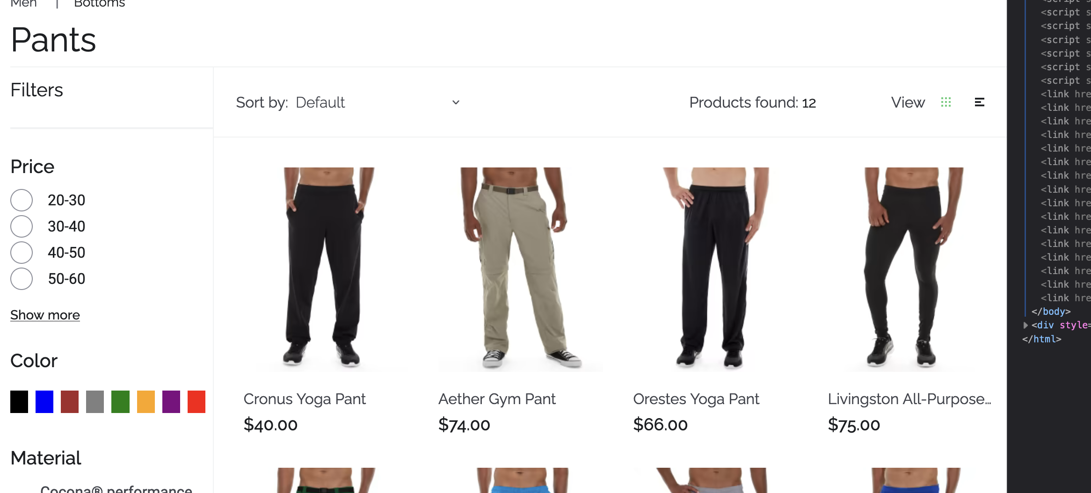Open the Orestes Yoga Pant product image
1091x493 pixels.
pyautogui.click(x=715, y=269)
